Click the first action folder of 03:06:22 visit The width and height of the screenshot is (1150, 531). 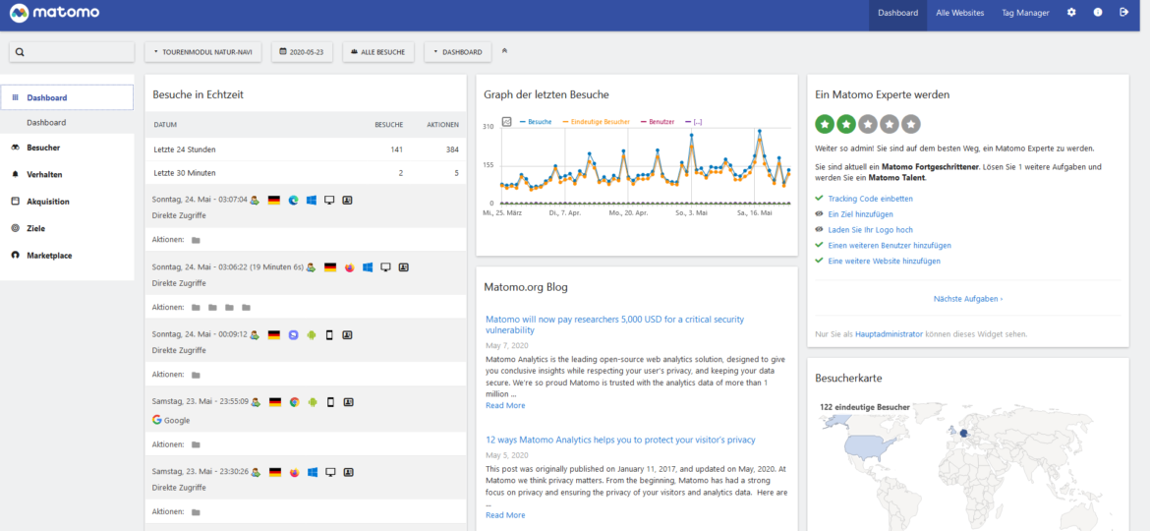[196, 308]
